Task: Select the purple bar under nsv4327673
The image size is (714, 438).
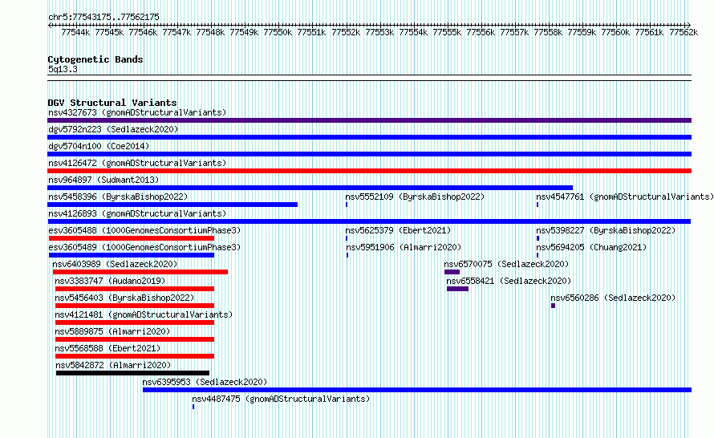Action: pos(369,120)
